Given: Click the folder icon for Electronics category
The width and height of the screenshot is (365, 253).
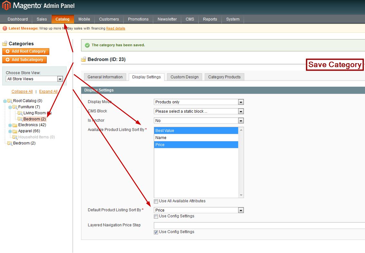Looking at the screenshot, I should tap(15, 125).
